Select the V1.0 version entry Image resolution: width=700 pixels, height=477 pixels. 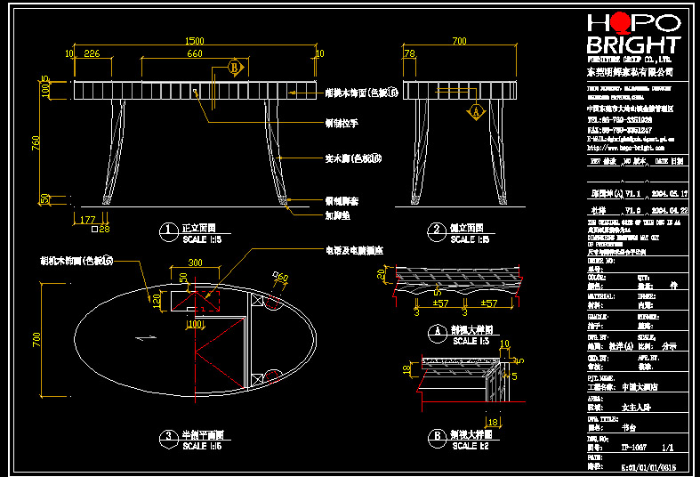(x=633, y=210)
